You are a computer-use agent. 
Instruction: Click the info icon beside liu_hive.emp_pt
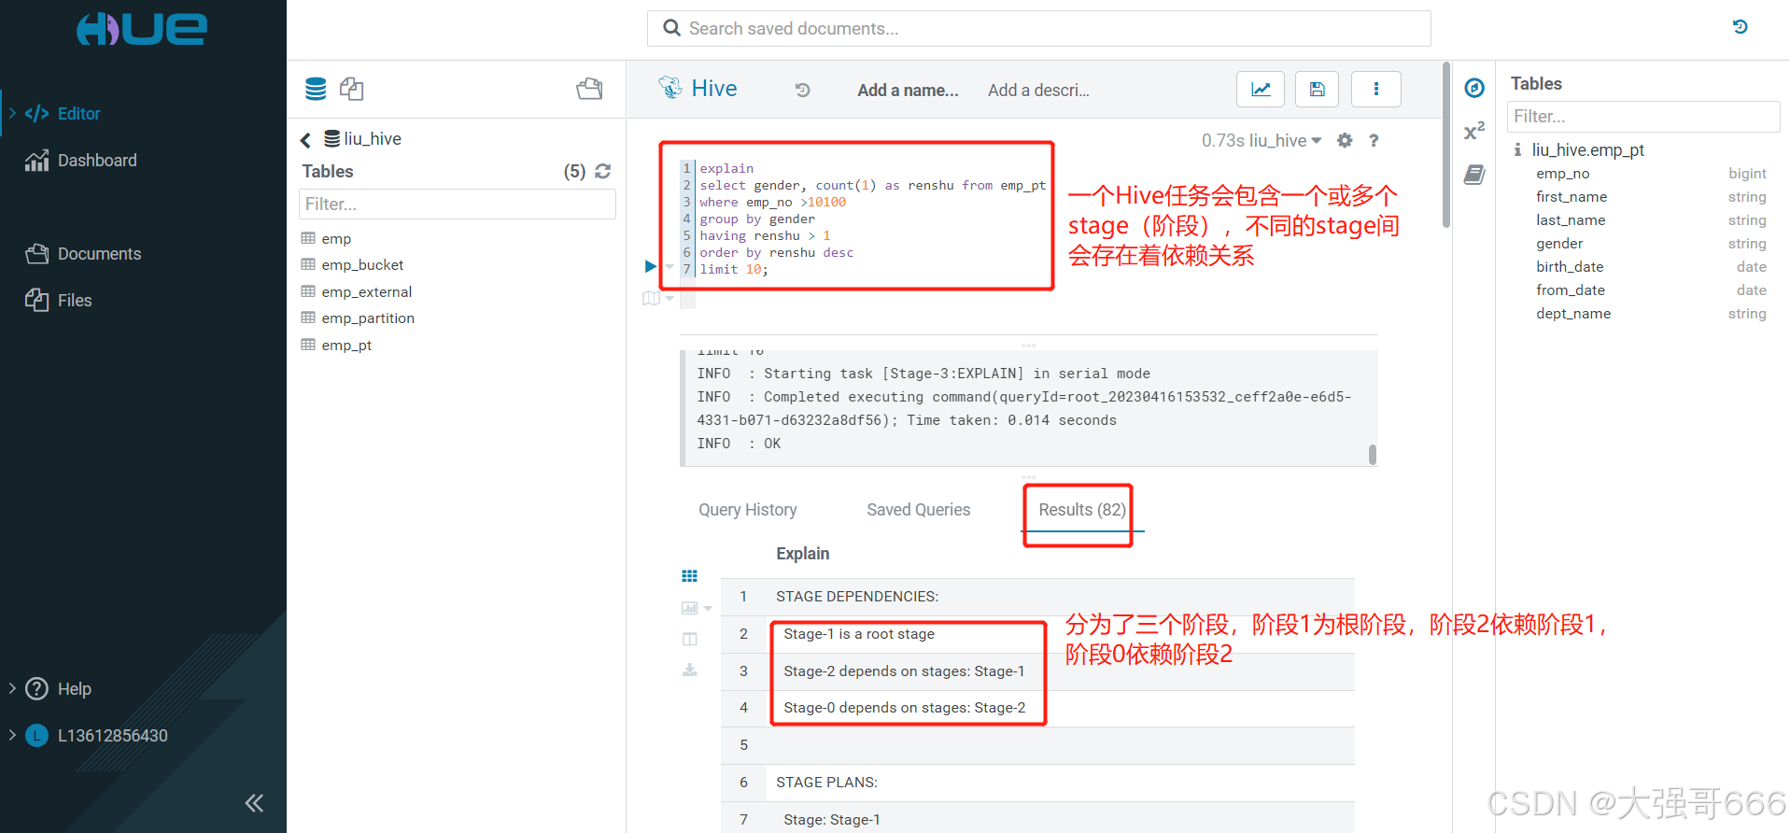coord(1517,150)
